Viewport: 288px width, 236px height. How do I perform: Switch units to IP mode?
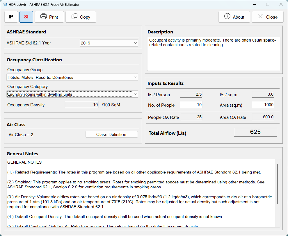point(11,17)
